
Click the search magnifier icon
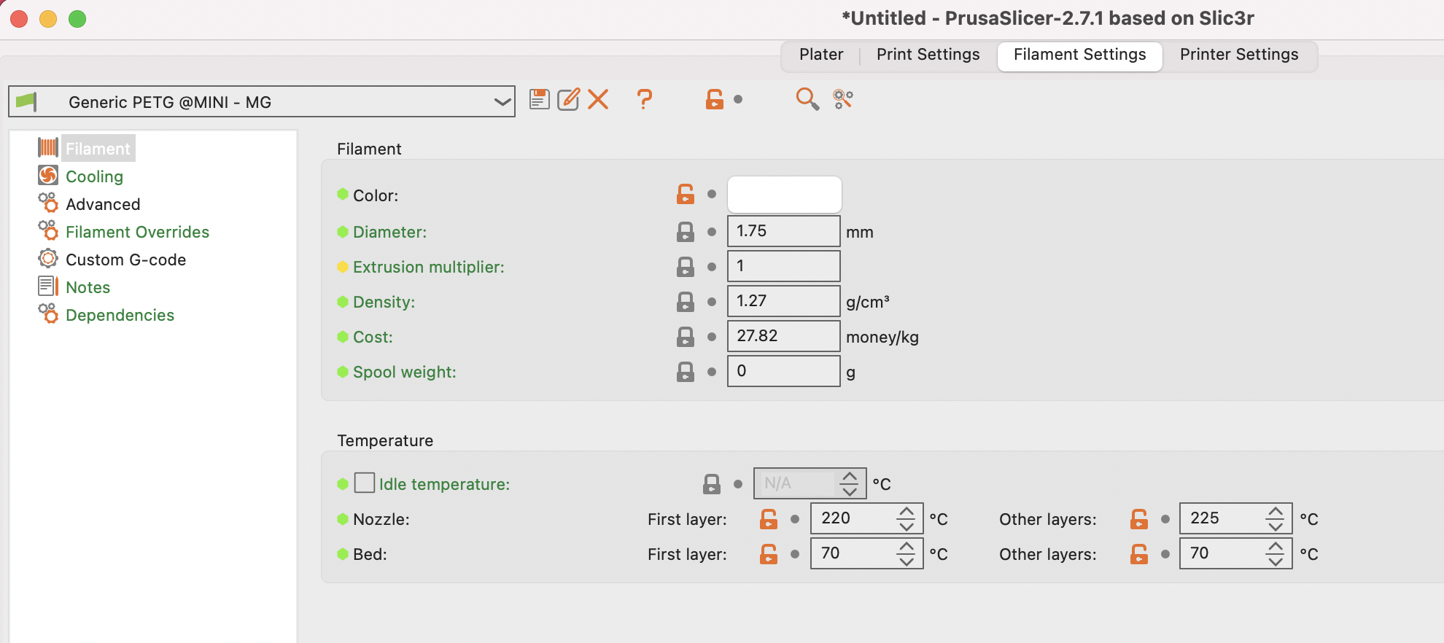[x=807, y=99]
